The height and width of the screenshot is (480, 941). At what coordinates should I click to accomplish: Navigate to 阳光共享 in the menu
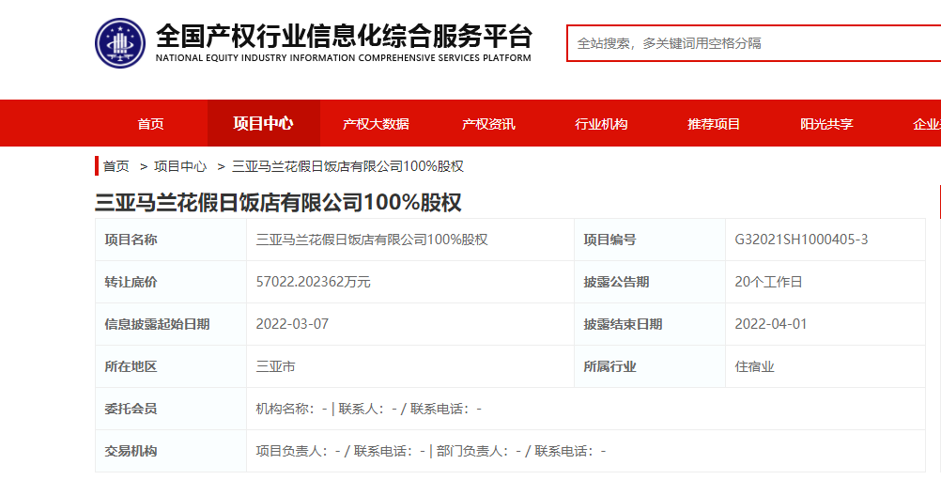pos(826,124)
